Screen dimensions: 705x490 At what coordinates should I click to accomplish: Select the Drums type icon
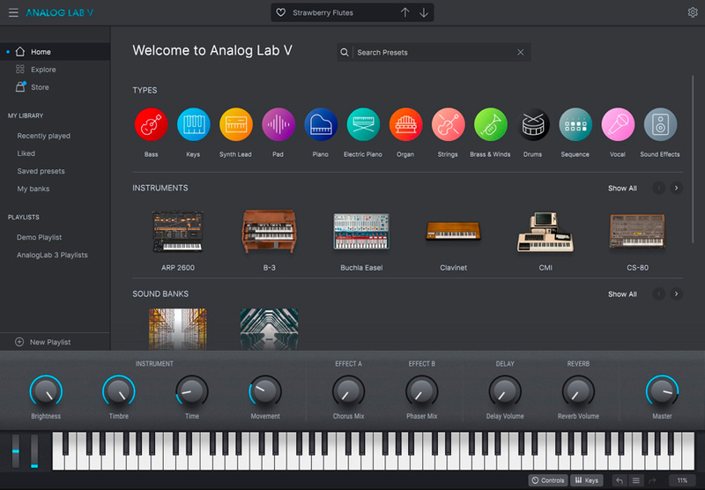tap(533, 124)
